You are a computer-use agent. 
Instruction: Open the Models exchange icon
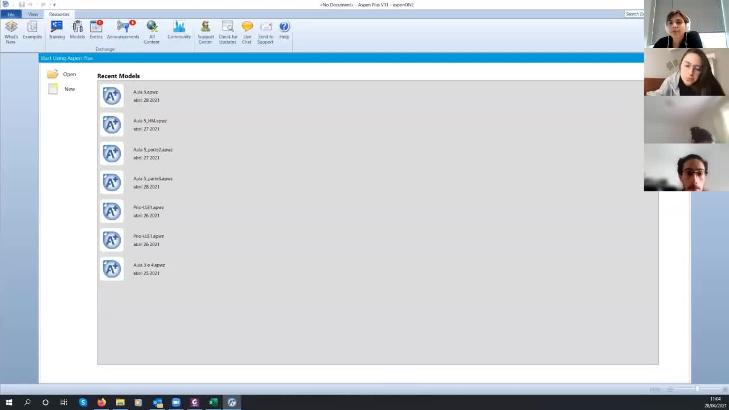[x=77, y=30]
